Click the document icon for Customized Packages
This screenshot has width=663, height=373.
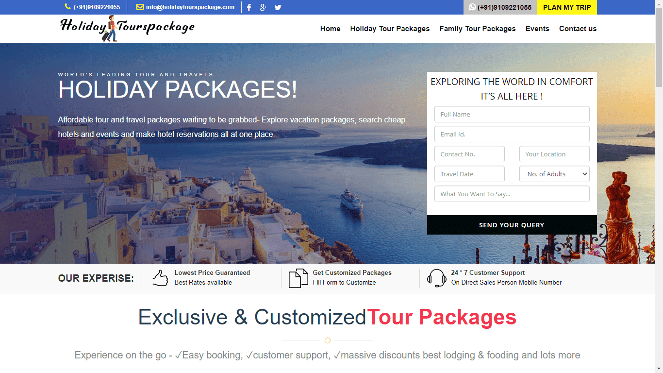point(298,278)
